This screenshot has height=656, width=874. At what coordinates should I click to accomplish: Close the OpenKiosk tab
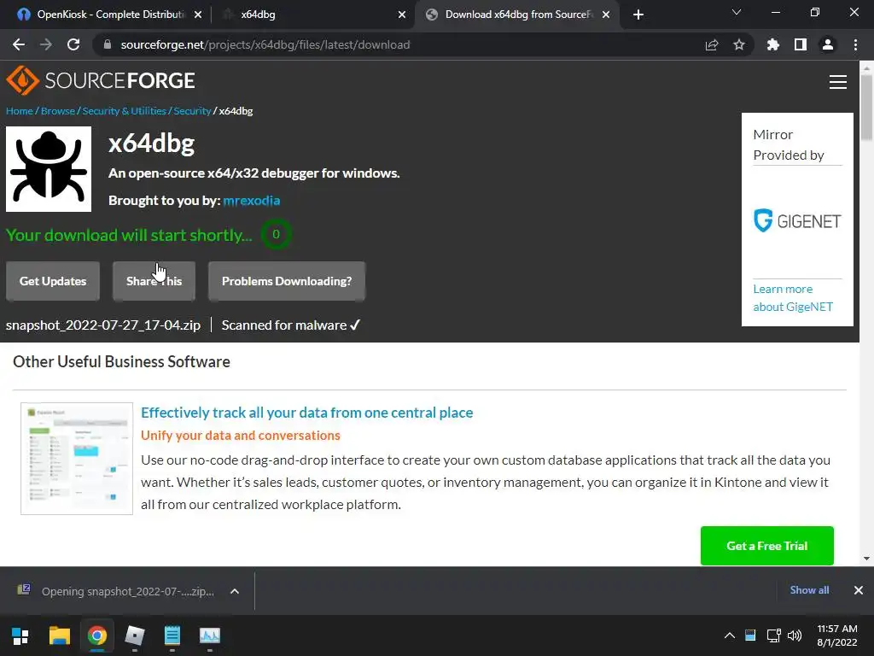pos(198,15)
